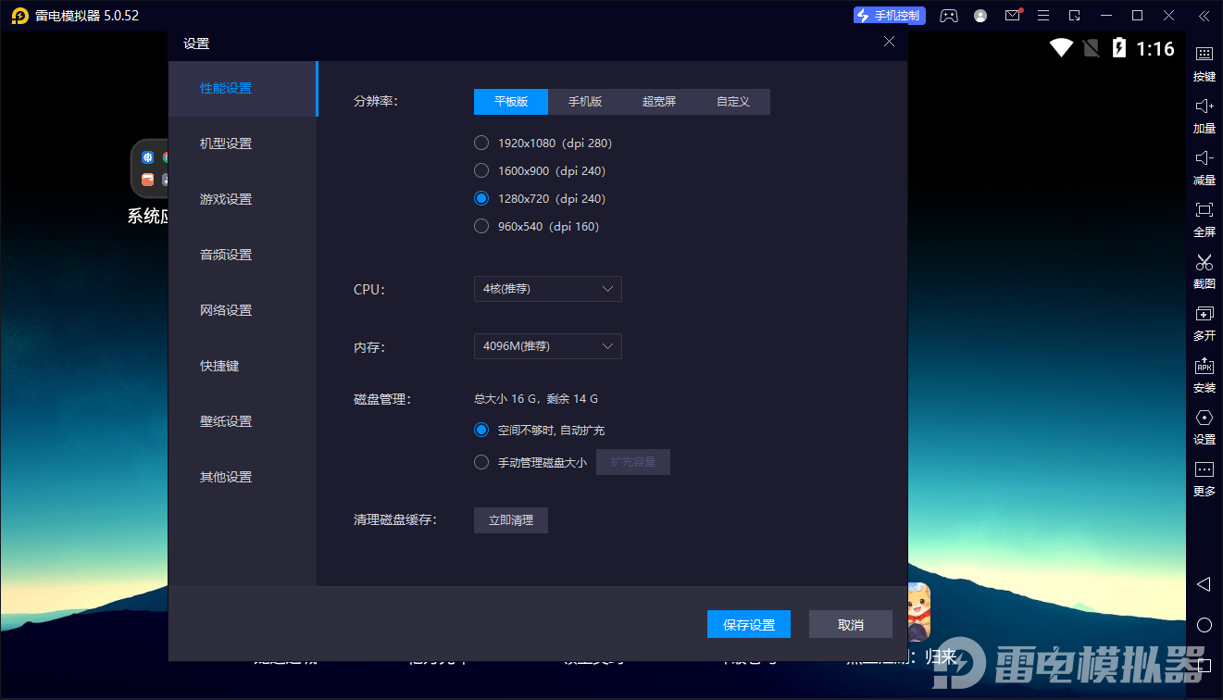
Task: Open 音频设置 settings section
Action: 243,256
